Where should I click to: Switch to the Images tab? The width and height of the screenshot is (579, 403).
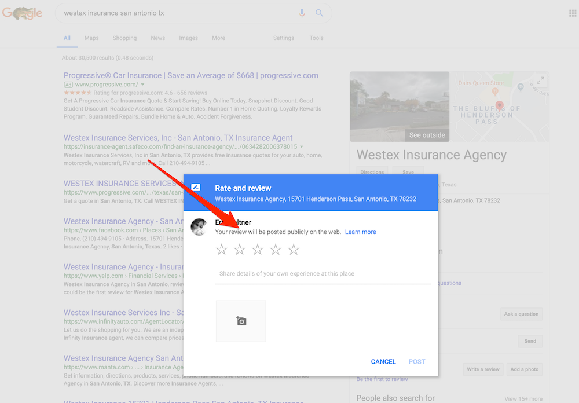[x=188, y=38]
